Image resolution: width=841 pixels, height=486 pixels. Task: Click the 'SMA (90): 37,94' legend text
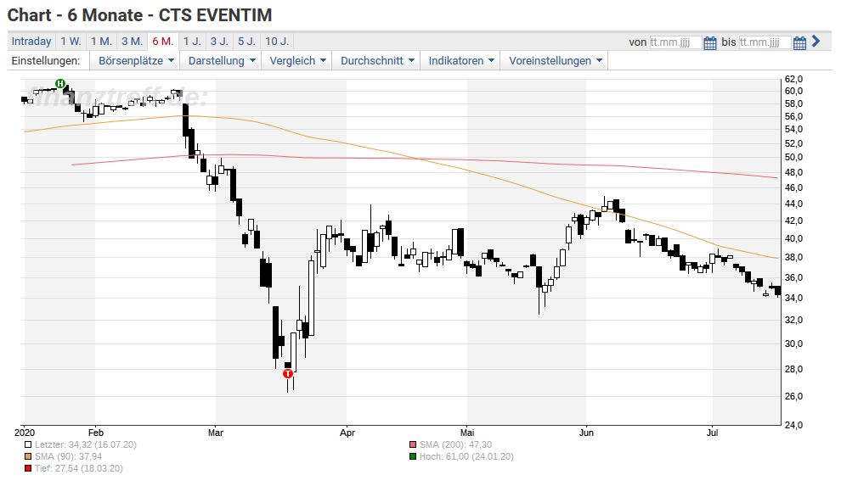click(68, 456)
